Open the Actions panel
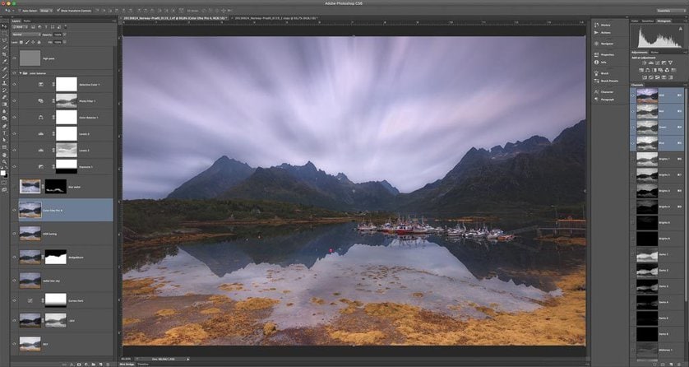The image size is (689, 367). (605, 34)
